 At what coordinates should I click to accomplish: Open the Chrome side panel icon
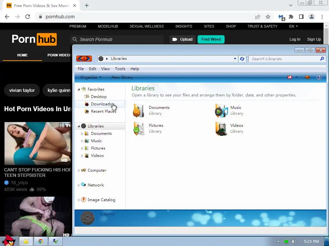pos(301,17)
